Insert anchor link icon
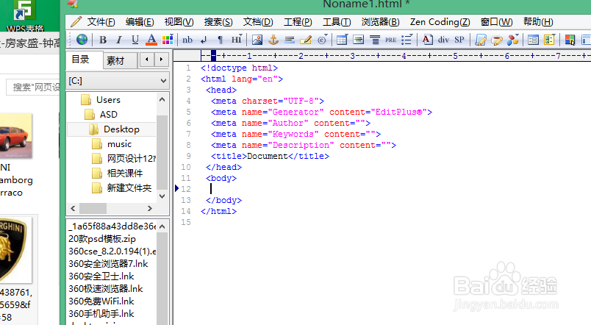 pyautogui.click(x=273, y=40)
